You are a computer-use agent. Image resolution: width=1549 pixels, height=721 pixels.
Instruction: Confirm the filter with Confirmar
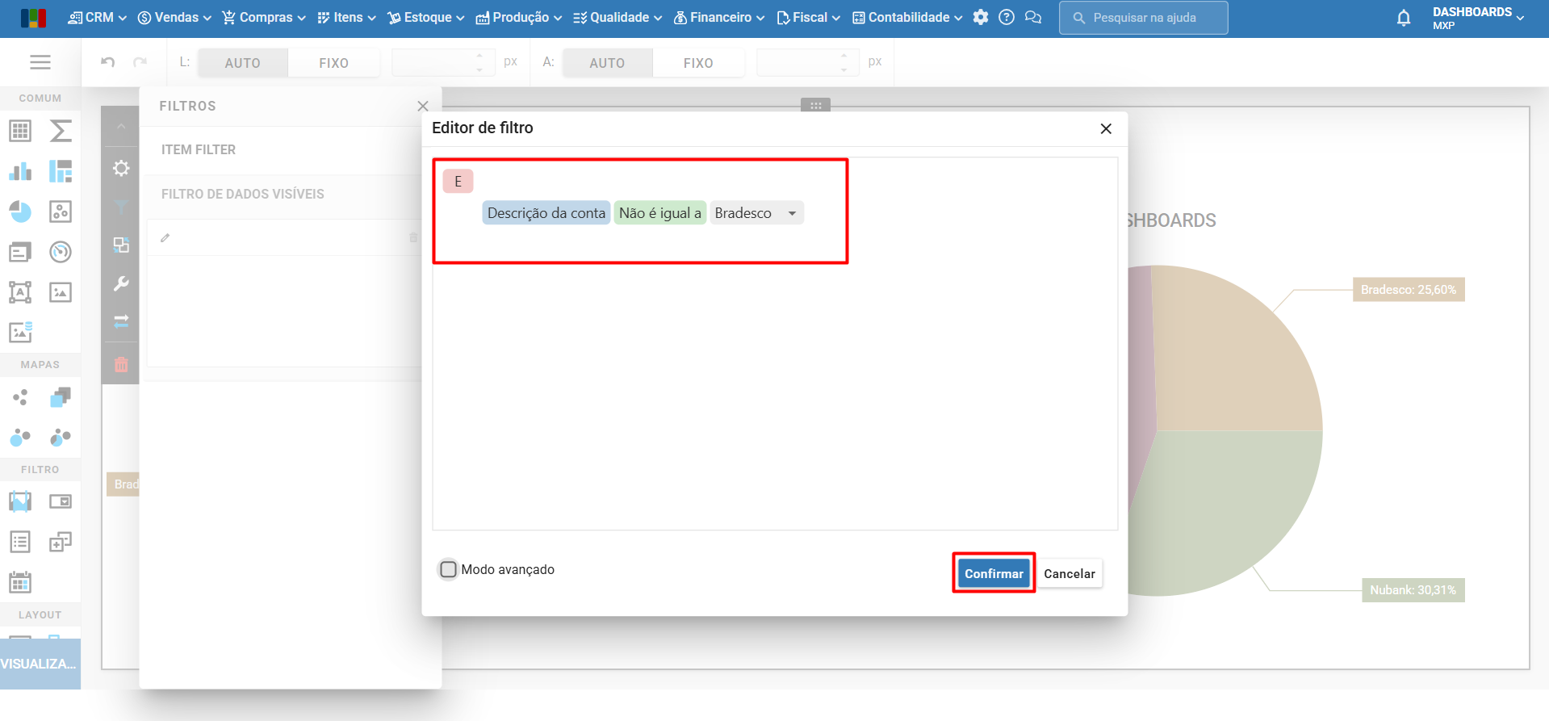click(x=994, y=573)
